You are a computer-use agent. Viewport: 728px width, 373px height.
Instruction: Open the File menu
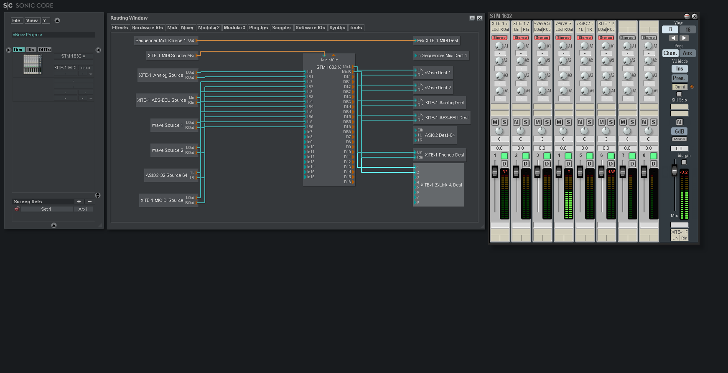point(16,20)
